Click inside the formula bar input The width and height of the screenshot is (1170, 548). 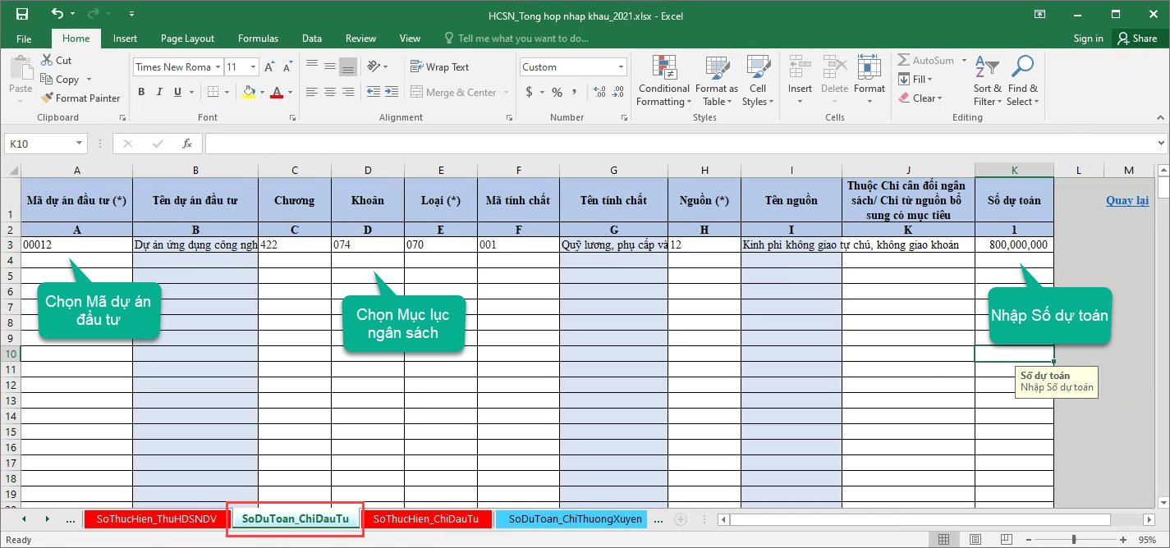point(657,144)
